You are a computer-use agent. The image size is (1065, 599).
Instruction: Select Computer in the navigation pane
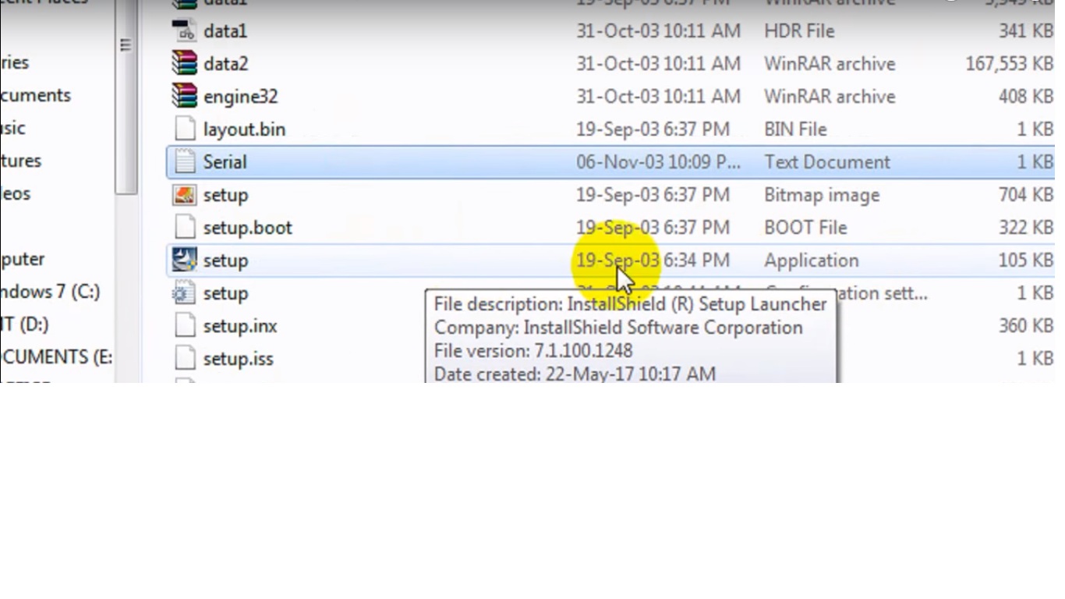coord(23,259)
